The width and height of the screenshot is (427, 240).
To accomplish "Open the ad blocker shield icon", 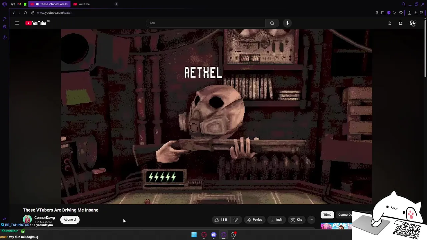I will point(389,13).
